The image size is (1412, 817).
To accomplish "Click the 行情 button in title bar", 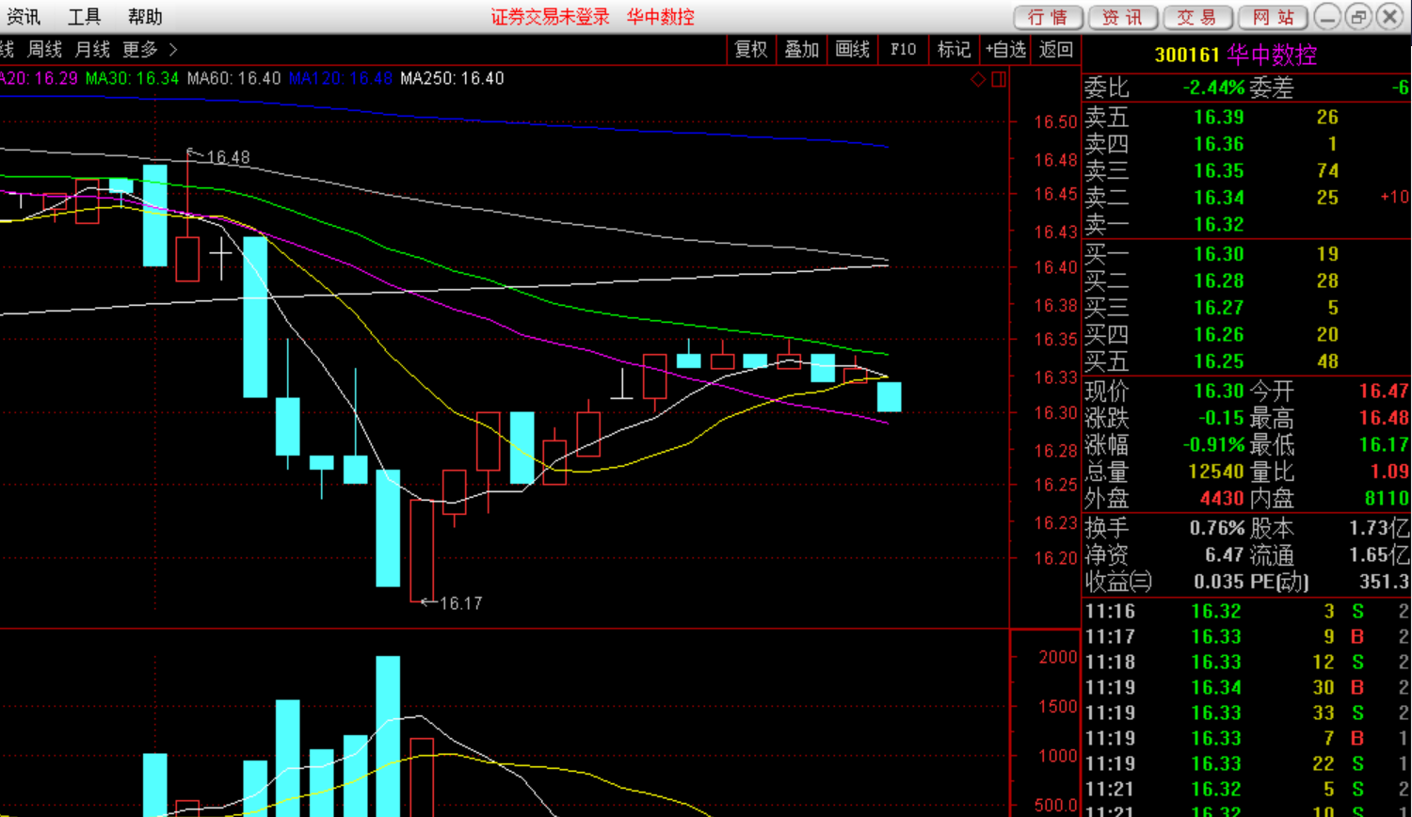I will pos(1048,17).
